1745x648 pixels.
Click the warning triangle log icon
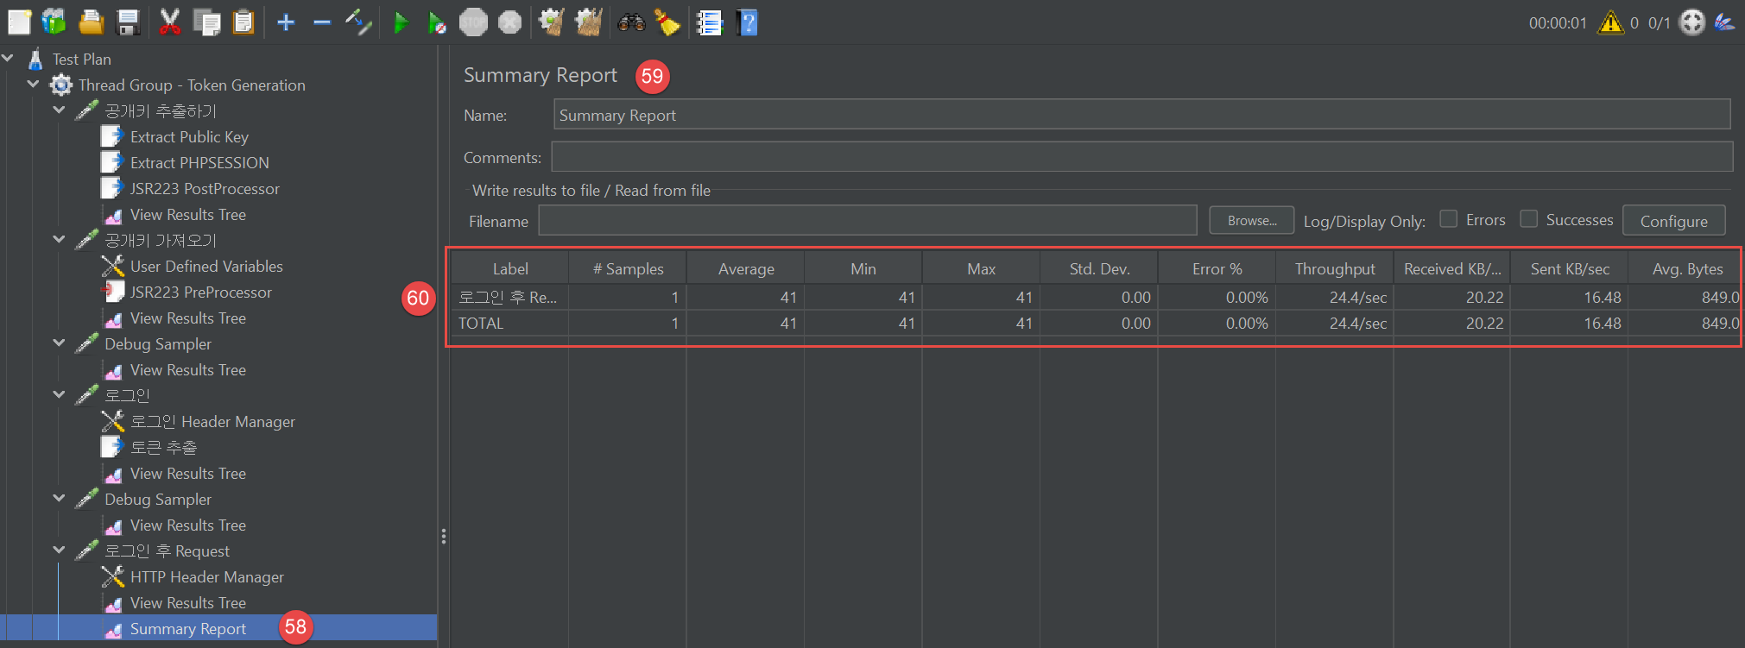(1611, 22)
